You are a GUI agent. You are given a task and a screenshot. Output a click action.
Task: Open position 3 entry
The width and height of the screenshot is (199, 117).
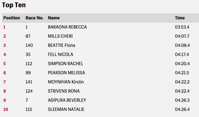point(4,45)
